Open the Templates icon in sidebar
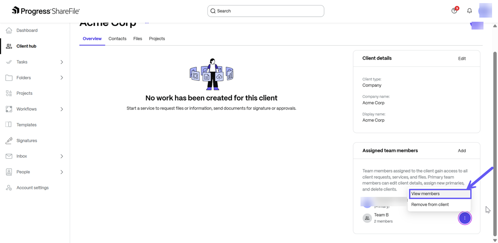Screen dimensions: 498x243 (x=9, y=125)
